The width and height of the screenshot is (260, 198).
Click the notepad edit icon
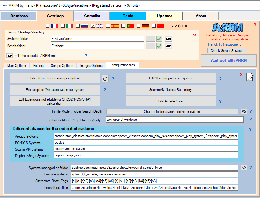(x=250, y=77)
